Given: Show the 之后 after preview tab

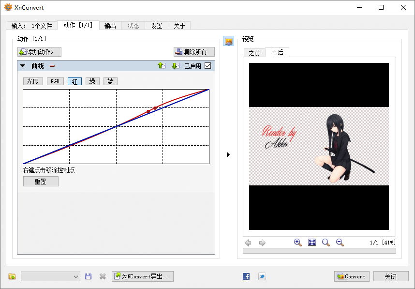Looking at the screenshot, I should pos(277,52).
